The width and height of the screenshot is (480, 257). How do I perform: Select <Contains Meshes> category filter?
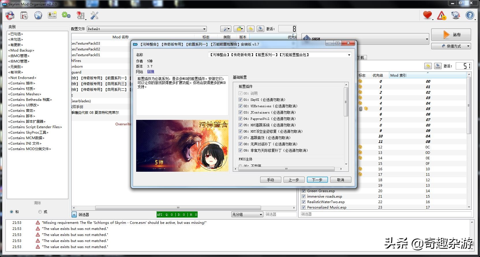[x=25, y=94]
